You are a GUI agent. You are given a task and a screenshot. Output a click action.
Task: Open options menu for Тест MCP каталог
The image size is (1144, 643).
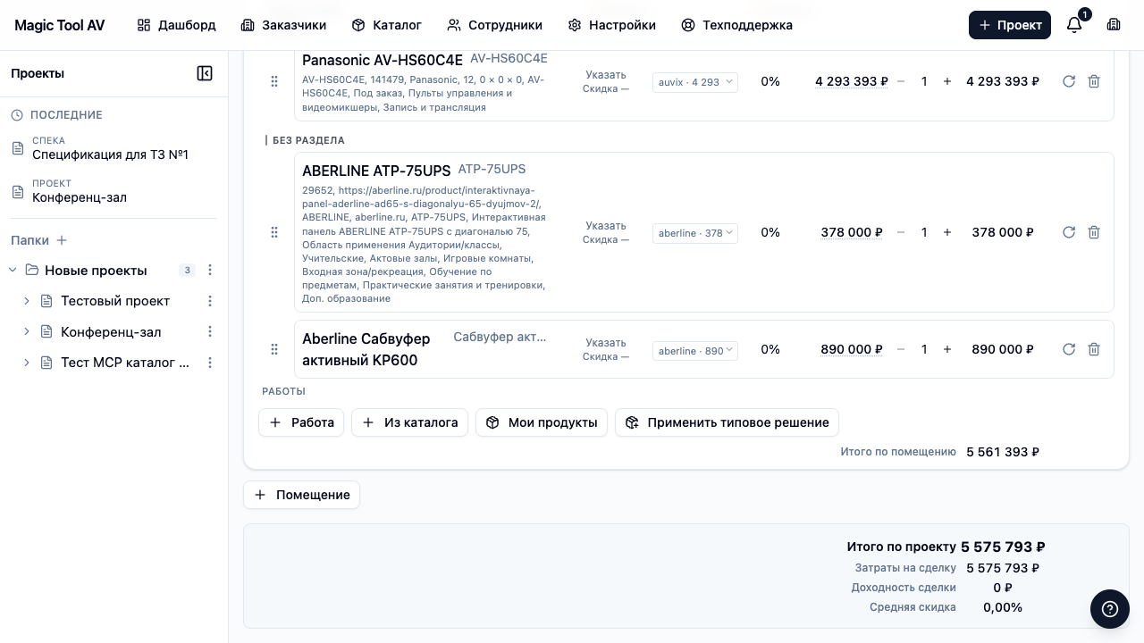click(210, 363)
